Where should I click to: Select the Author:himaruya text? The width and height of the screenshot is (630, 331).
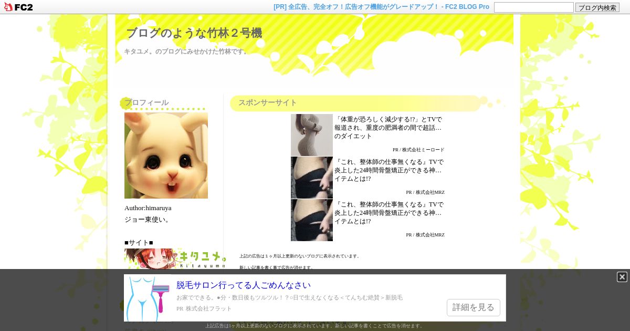(148, 208)
